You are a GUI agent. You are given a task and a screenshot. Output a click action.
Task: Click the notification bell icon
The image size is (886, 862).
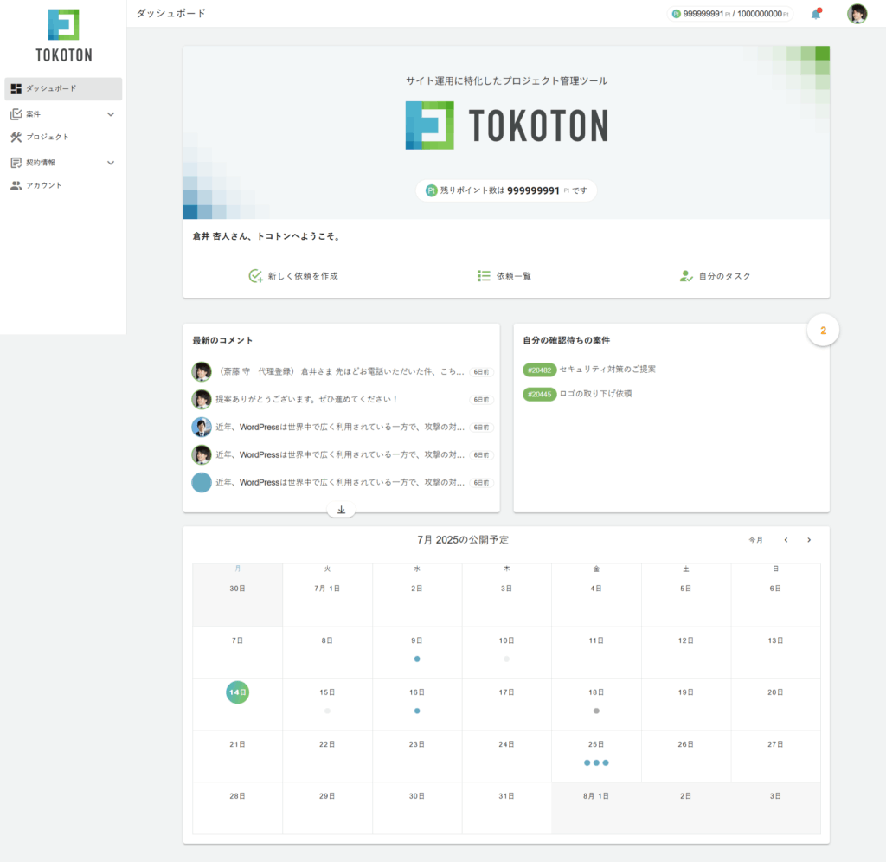(x=815, y=14)
